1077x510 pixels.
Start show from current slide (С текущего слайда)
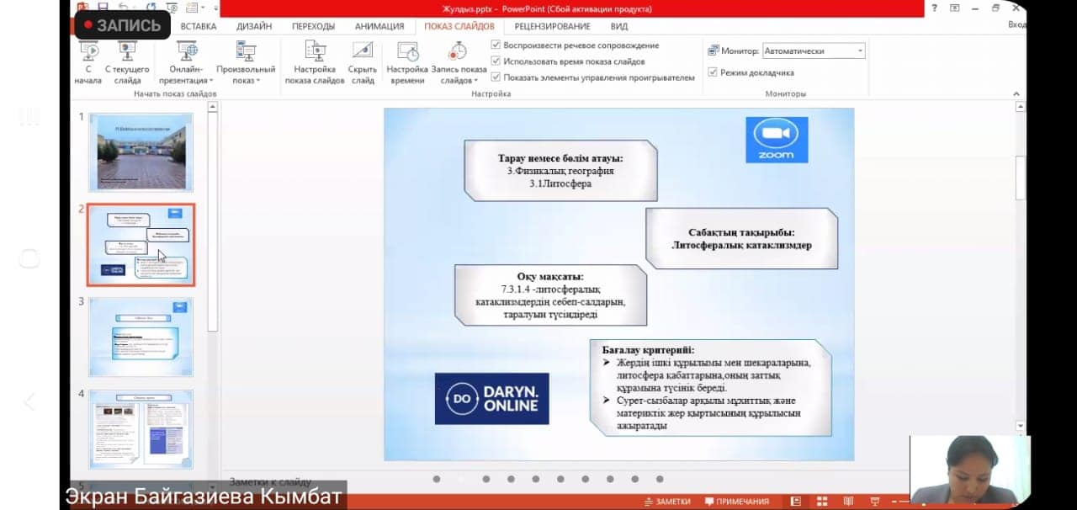click(127, 62)
